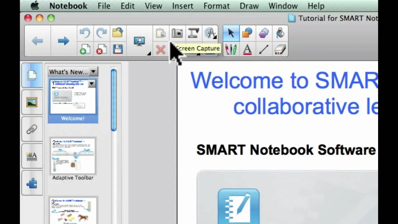
Task: Delete the current page with the red-x page icon
Action: (x=101, y=49)
